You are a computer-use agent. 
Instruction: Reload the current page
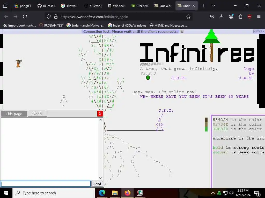tap(25, 16)
